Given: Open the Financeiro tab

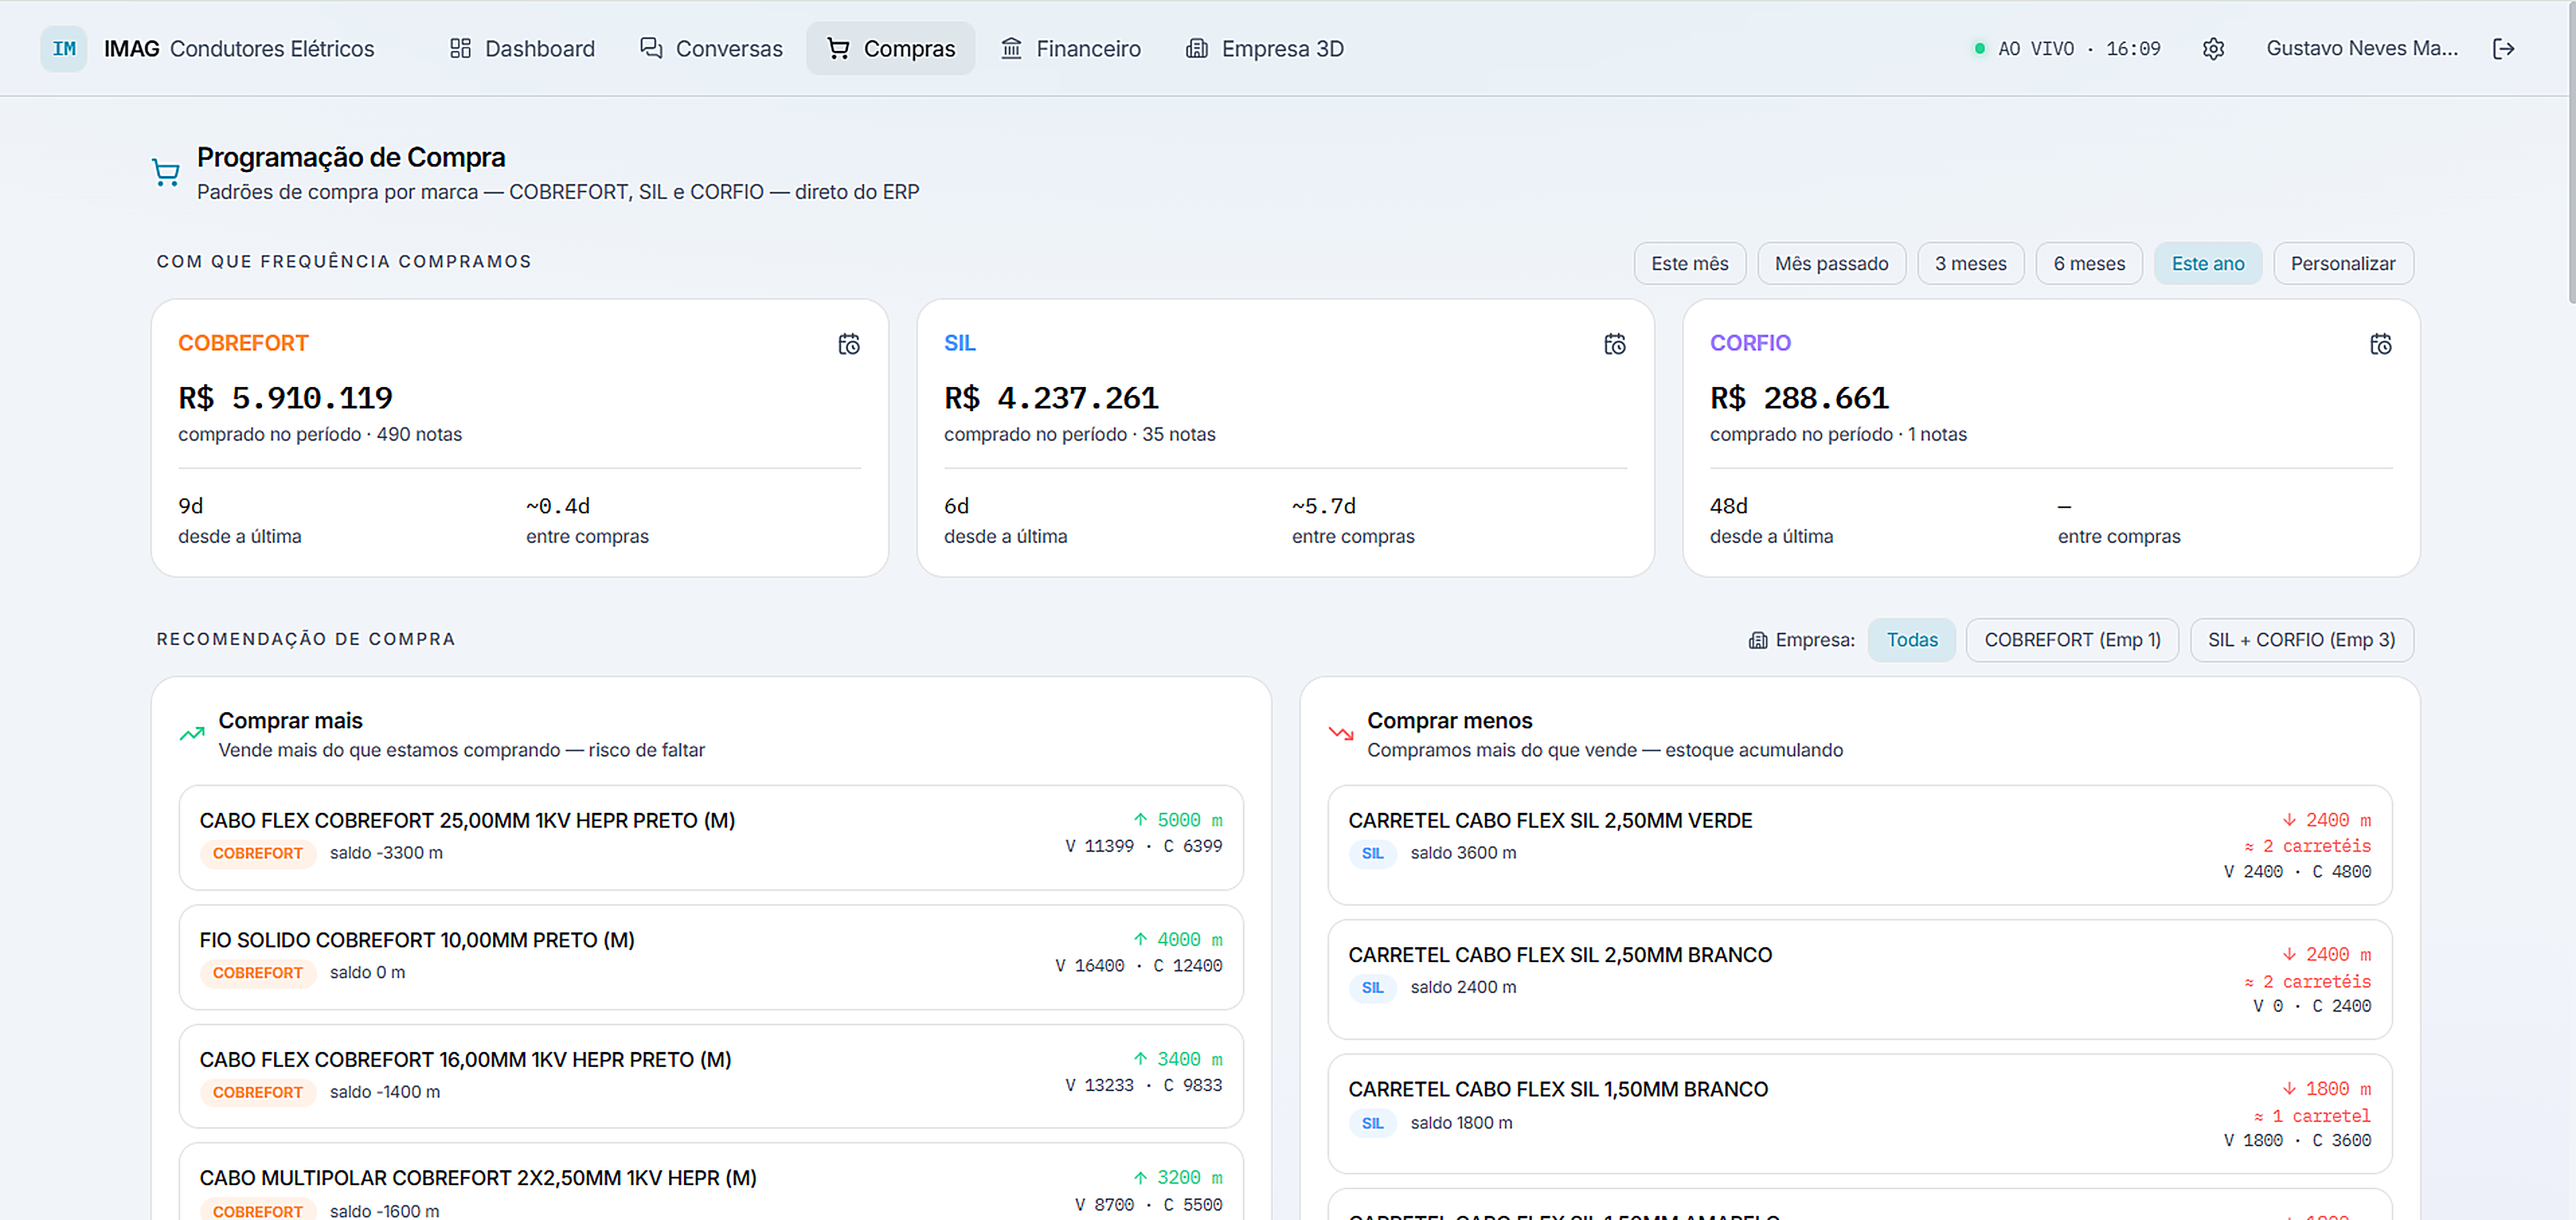Looking at the screenshot, I should (1070, 48).
